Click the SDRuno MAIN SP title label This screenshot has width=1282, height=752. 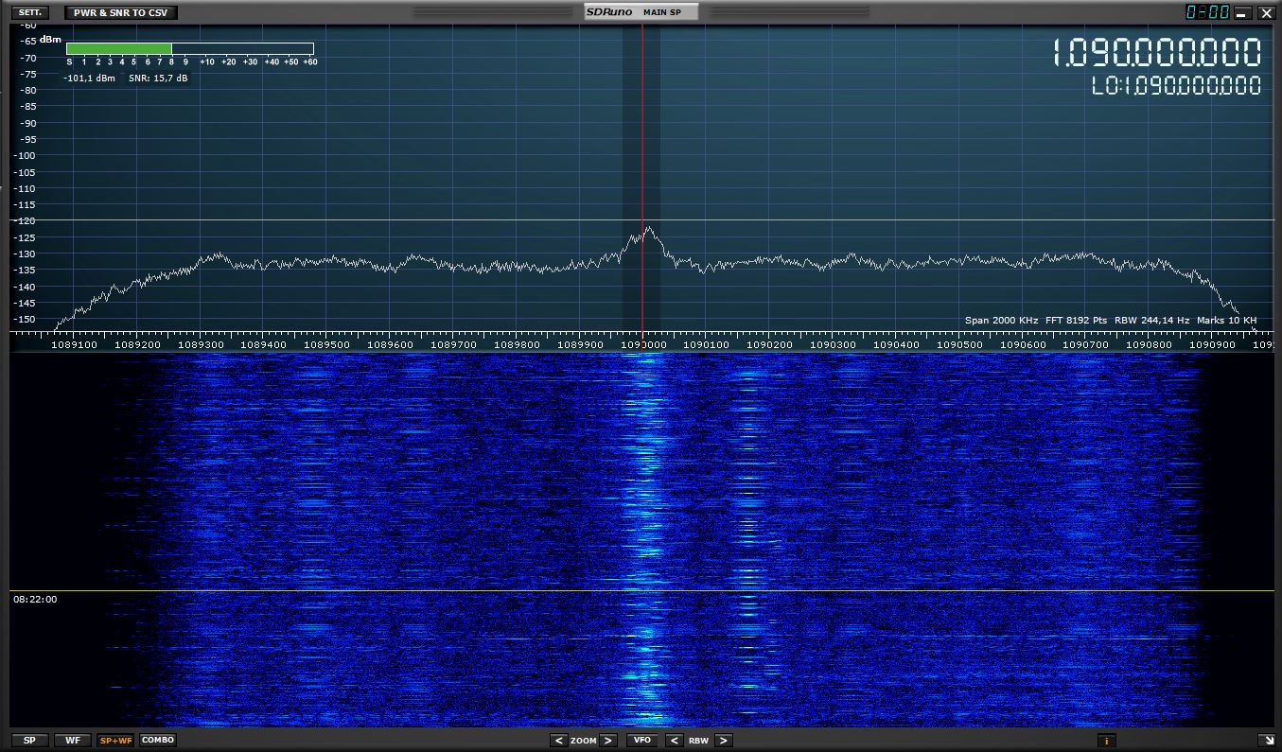[x=641, y=12]
